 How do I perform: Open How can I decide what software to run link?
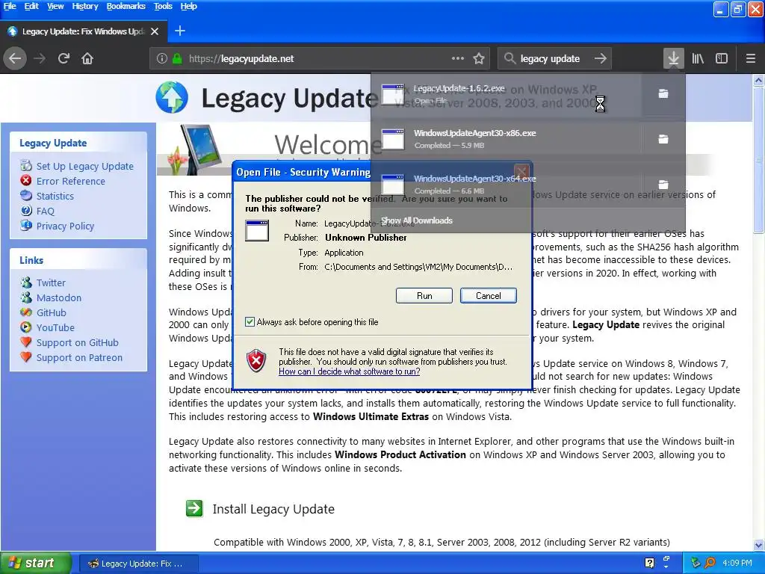(350, 371)
